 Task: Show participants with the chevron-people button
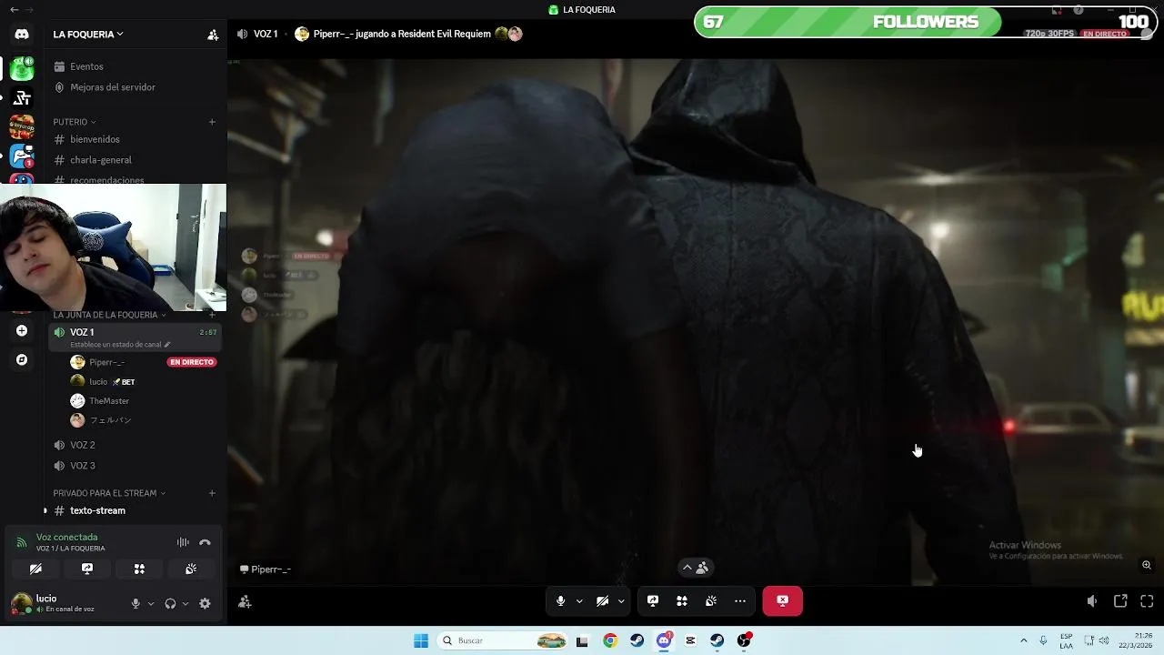pyautogui.click(x=696, y=568)
